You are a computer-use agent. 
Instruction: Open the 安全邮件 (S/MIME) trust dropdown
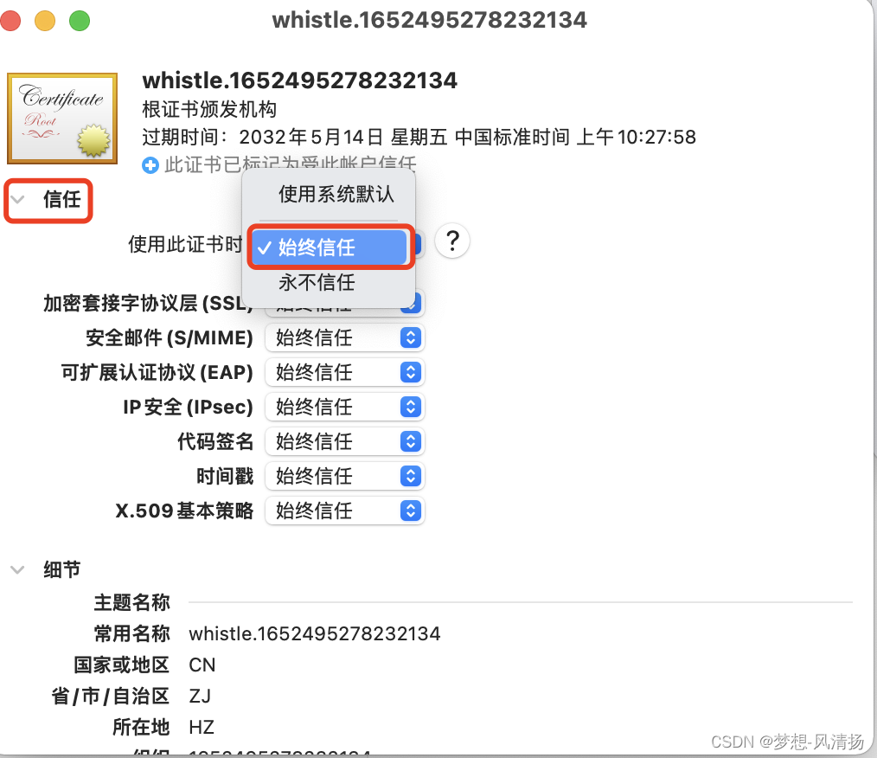tap(345, 337)
